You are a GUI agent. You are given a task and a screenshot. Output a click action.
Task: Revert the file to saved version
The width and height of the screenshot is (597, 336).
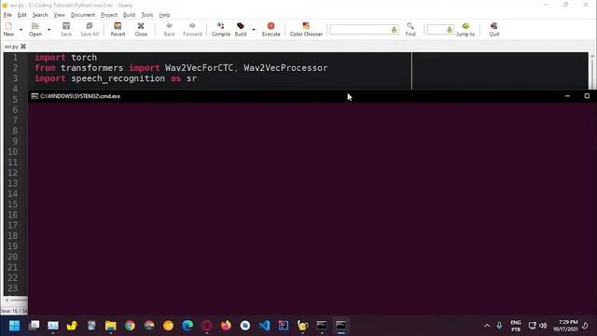(118, 29)
